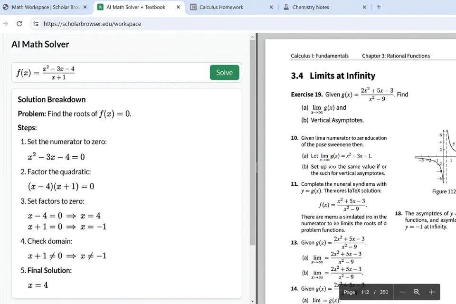Reload the workspace page
The height and width of the screenshot is (304, 456).
tap(19, 24)
